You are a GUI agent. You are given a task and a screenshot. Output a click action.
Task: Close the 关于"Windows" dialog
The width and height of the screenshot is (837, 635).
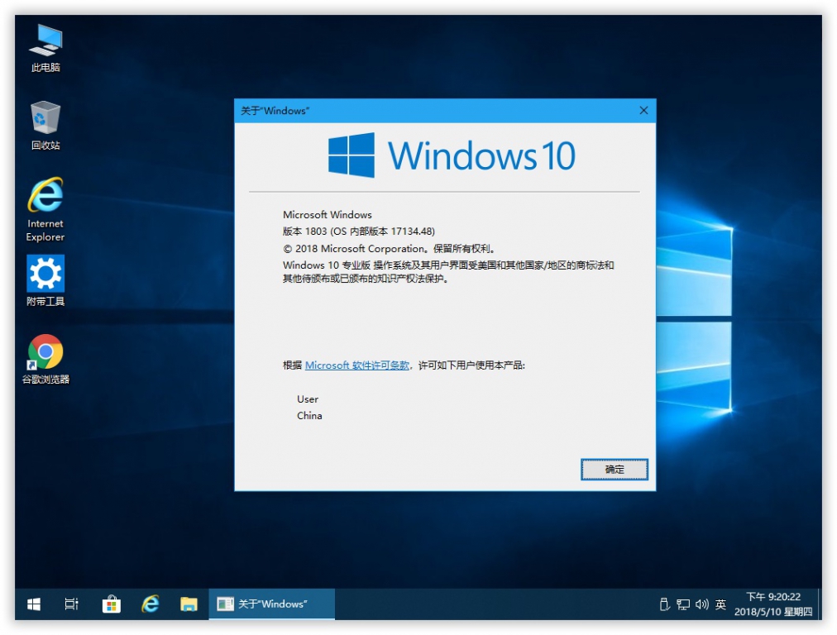[x=643, y=111]
